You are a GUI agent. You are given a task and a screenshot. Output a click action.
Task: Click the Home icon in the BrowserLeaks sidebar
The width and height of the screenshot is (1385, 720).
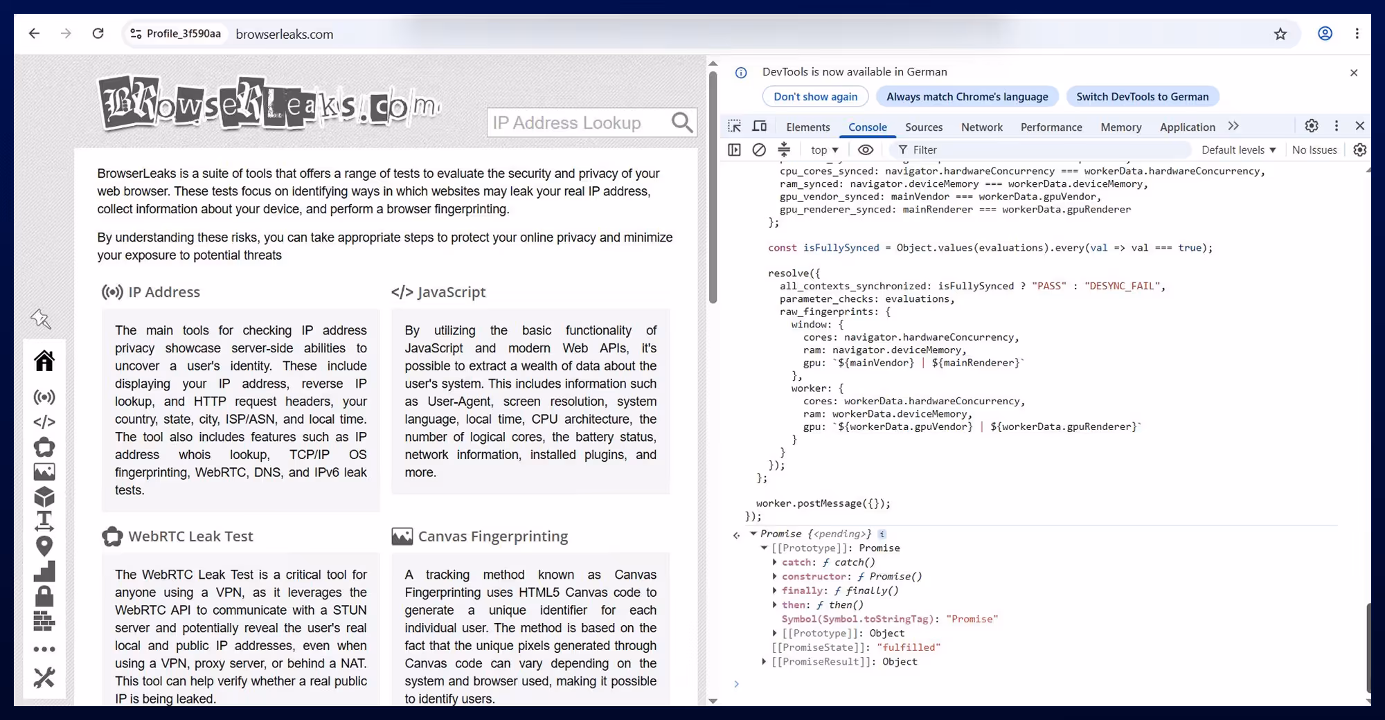(44, 361)
